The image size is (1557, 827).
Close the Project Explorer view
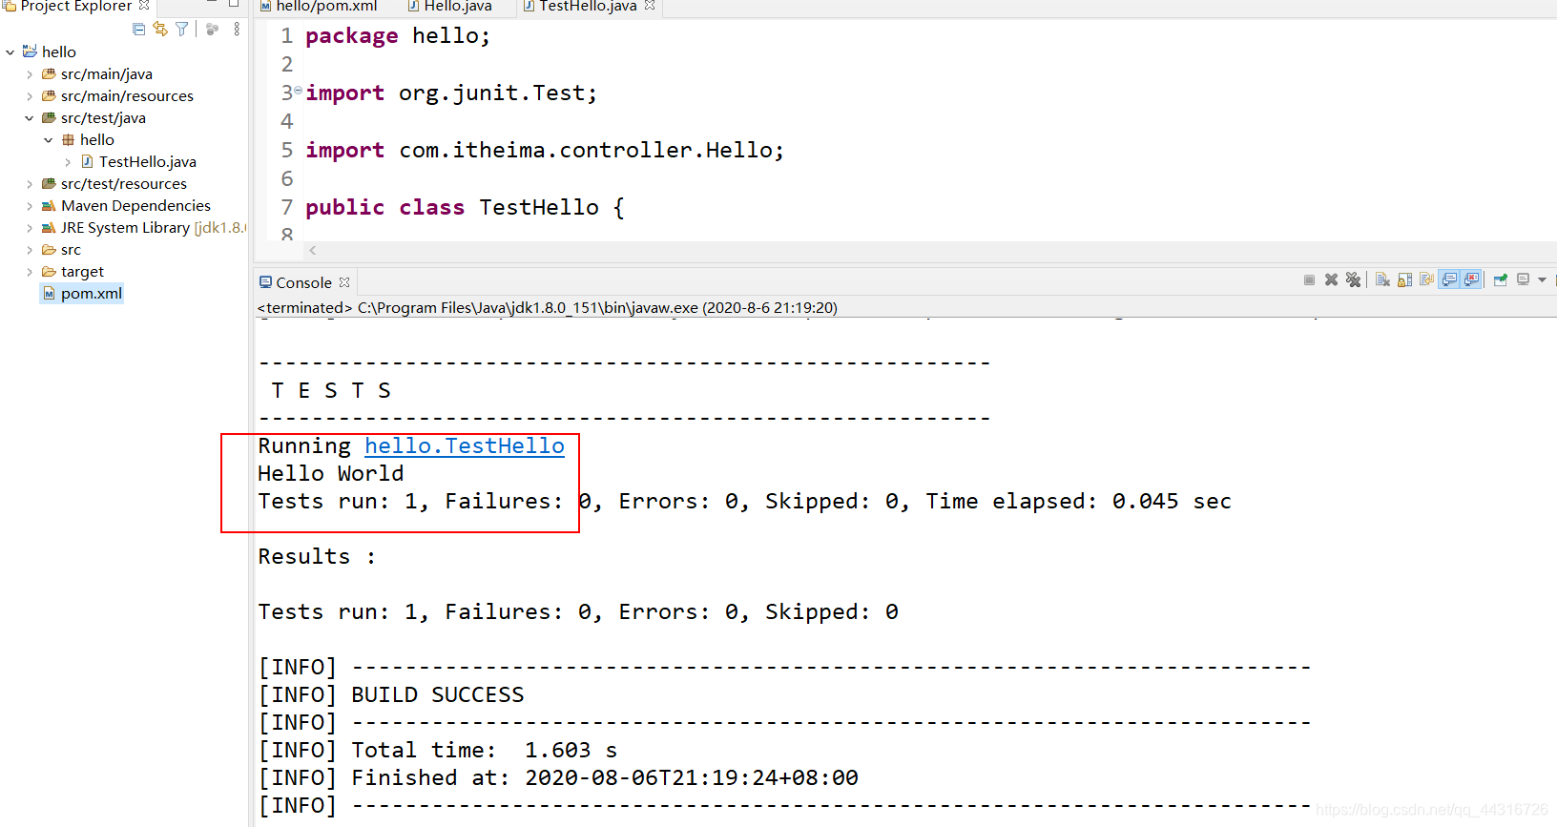[144, 5]
